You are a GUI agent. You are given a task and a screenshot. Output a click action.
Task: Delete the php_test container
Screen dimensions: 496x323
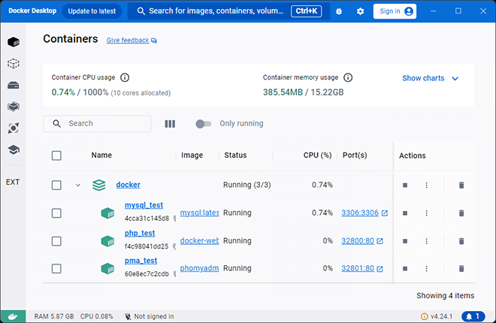pos(461,241)
